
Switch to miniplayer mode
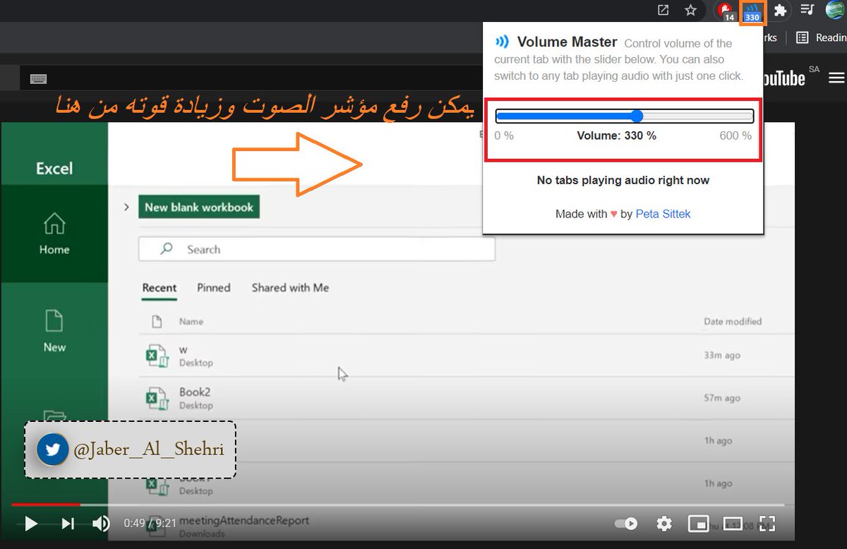pyautogui.click(x=698, y=524)
